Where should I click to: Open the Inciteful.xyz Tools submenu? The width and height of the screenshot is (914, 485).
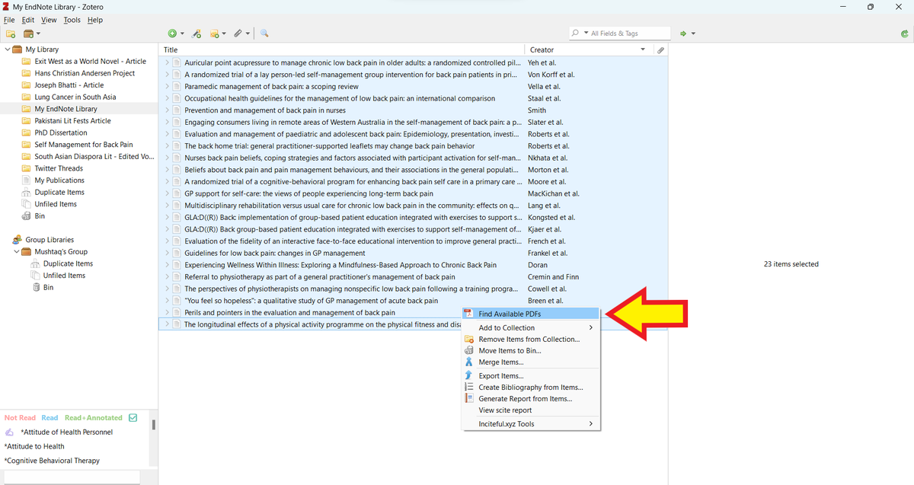click(x=532, y=424)
